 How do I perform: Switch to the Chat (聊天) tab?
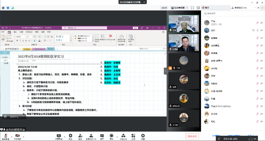point(207,8)
